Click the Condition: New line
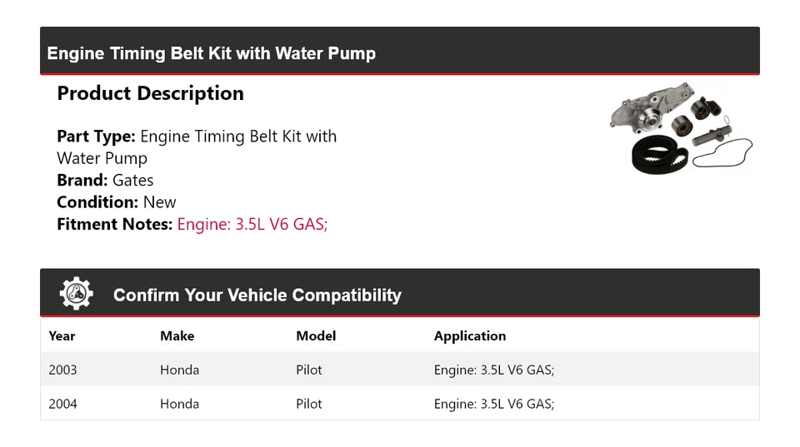800x447 pixels. 117,202
